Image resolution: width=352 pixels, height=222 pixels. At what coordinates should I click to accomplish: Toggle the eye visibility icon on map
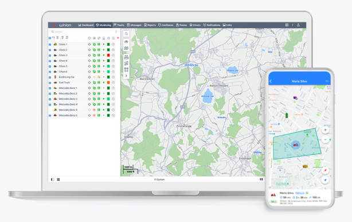[x=126, y=41]
